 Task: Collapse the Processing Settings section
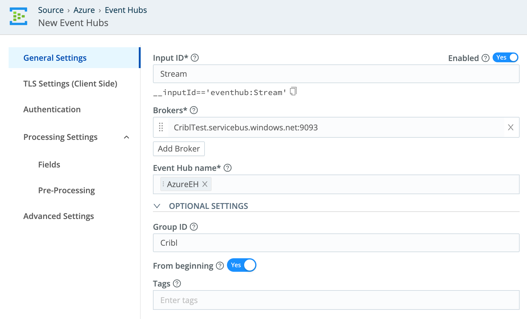(127, 137)
